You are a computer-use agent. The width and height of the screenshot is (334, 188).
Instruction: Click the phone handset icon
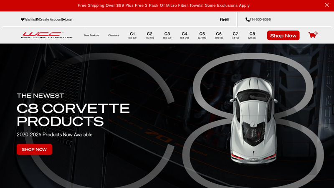click(x=247, y=19)
